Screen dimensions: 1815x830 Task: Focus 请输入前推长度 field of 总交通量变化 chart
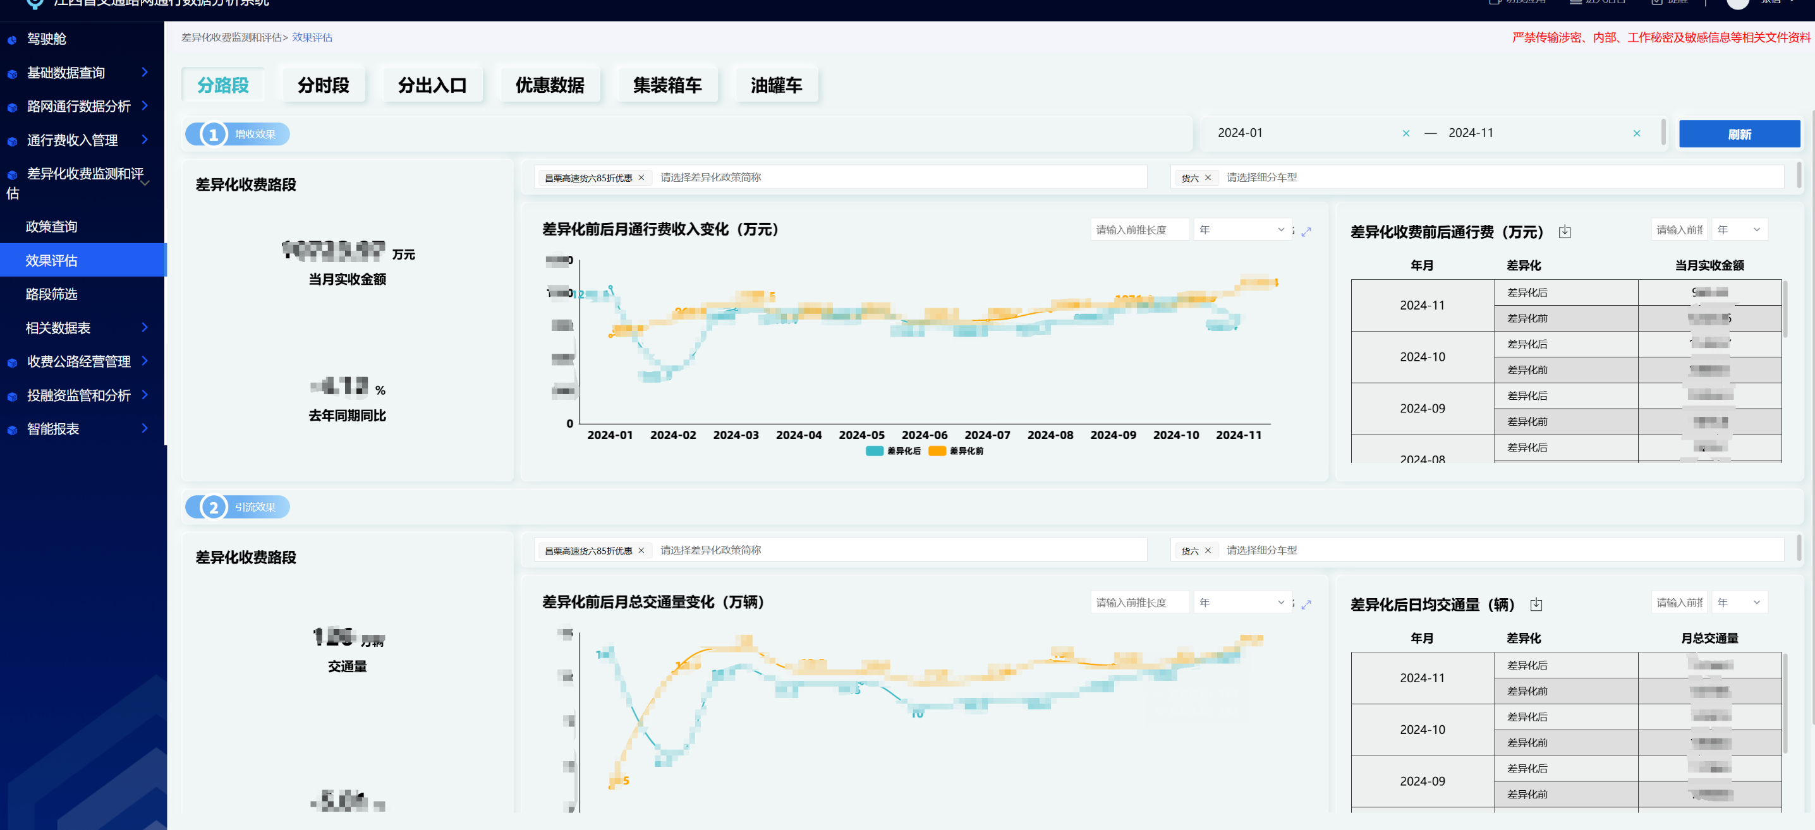(1140, 603)
